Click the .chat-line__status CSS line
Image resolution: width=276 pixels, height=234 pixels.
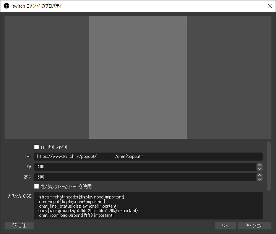click(78, 206)
